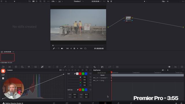Image resolution: width=185 pixels, height=104 pixels.
Task: Mute the viewer audio
Action: (62, 49)
